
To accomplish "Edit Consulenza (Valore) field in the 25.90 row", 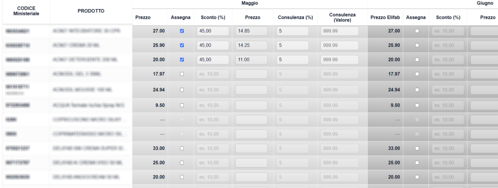I will (x=339, y=45).
